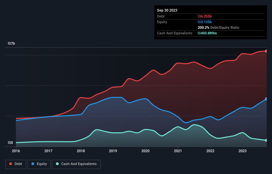Select the Cash end-point marker on the teal line

266,140
